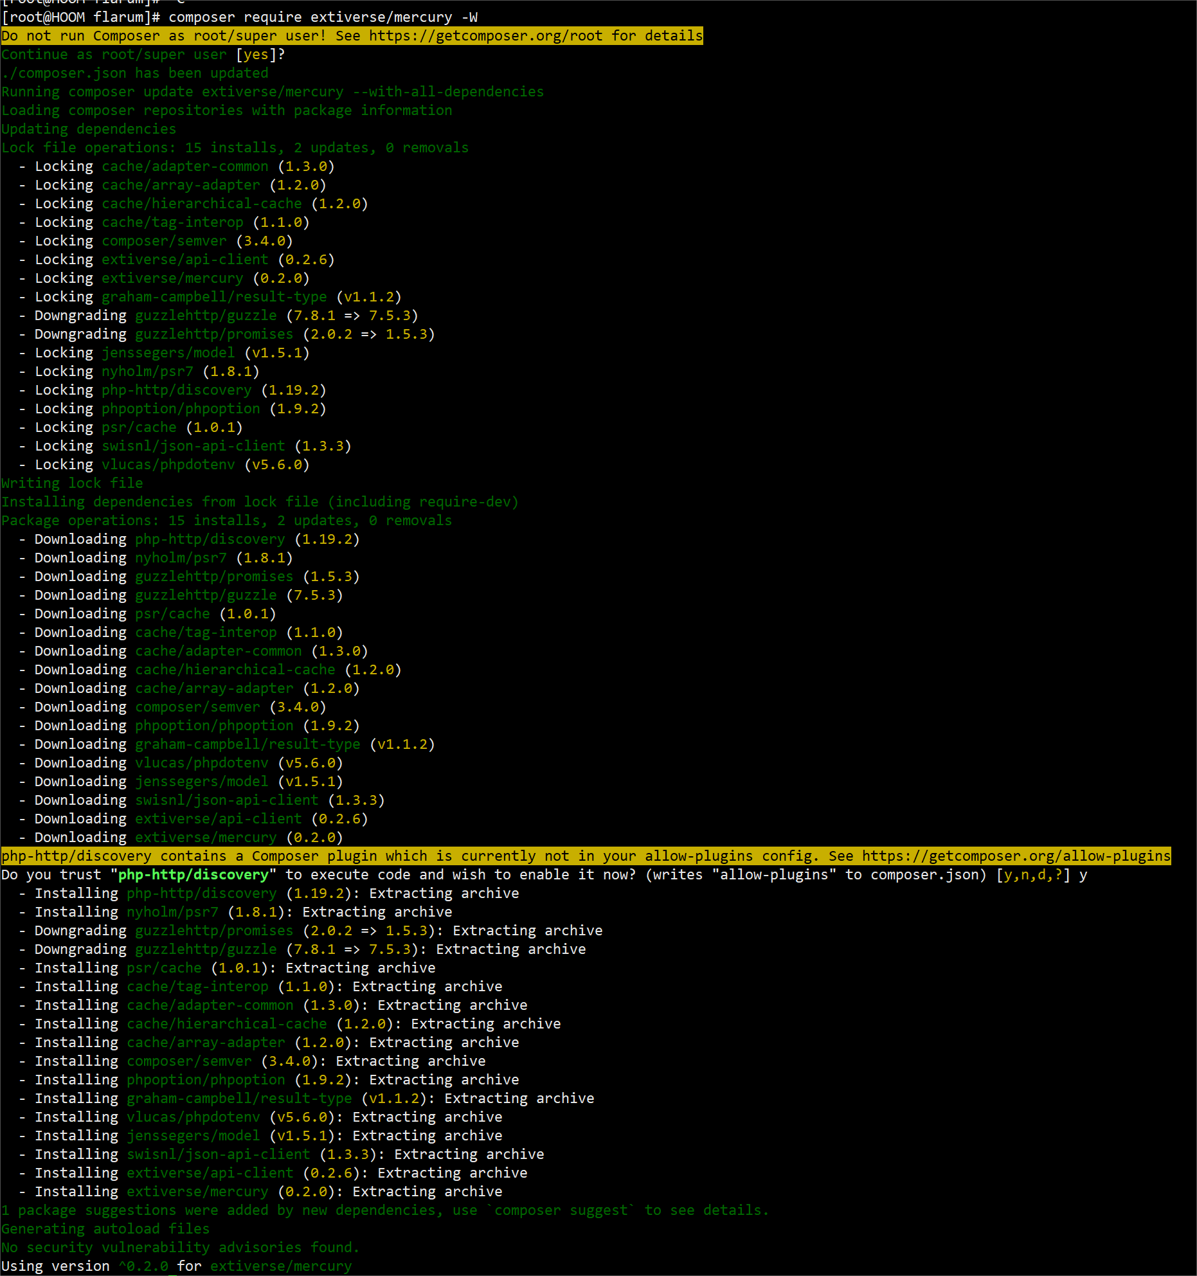Screen dimensions: 1197x1276
Task: Click 'Downgrading guzzlehttp/guzzle (7.8.1 => 7.5.3)' lock line
Action: [219, 316]
